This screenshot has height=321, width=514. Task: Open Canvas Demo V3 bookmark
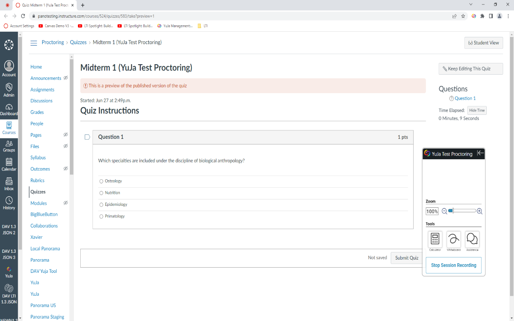tap(56, 26)
